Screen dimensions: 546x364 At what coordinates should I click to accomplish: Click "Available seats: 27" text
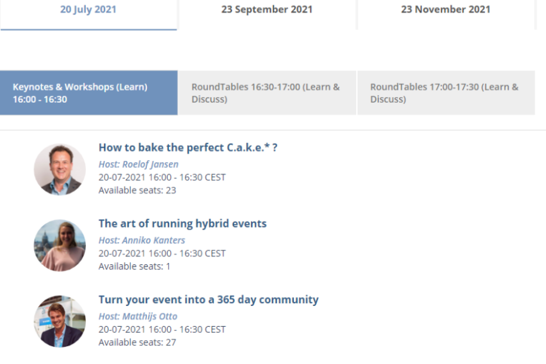(x=137, y=342)
